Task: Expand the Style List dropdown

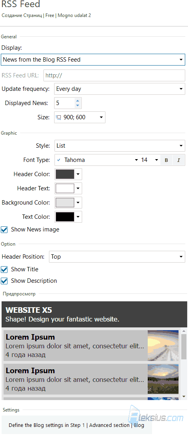Action: pos(120,146)
